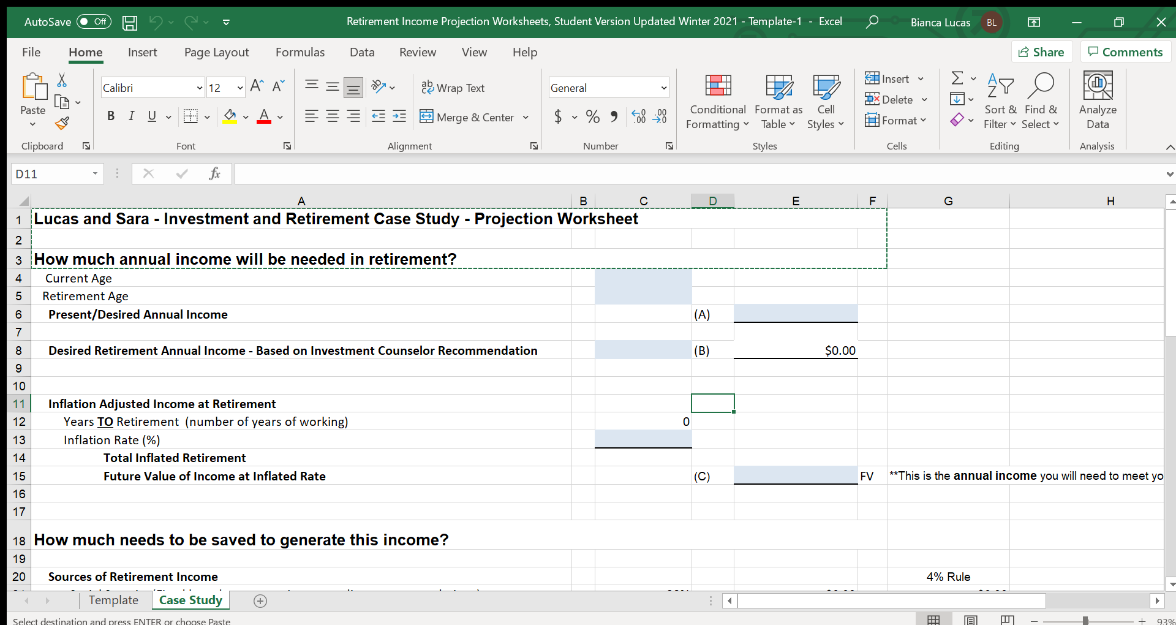The height and width of the screenshot is (625, 1176).
Task: Open Analyze Data pane
Action: [x=1098, y=101]
